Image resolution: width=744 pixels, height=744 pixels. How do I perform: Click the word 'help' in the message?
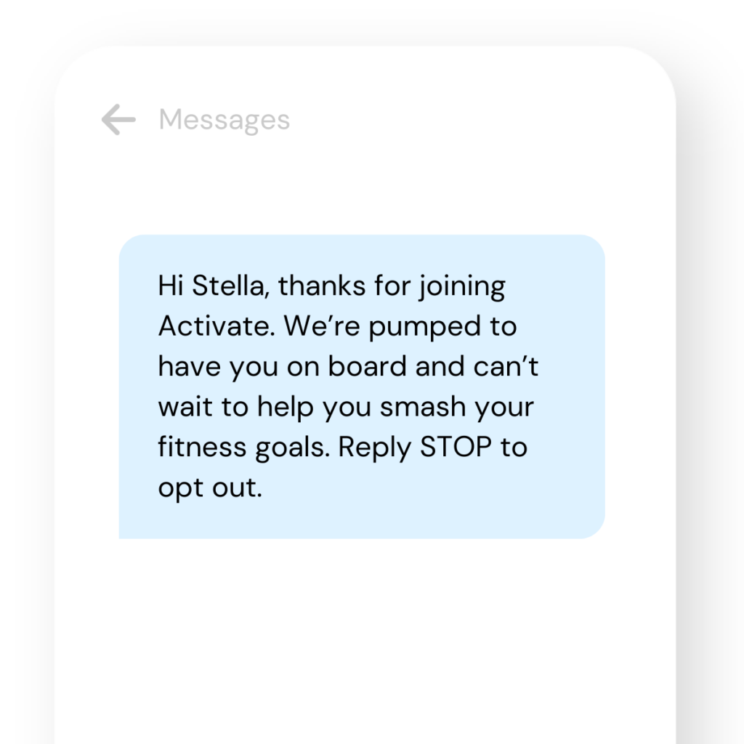pyautogui.click(x=285, y=408)
